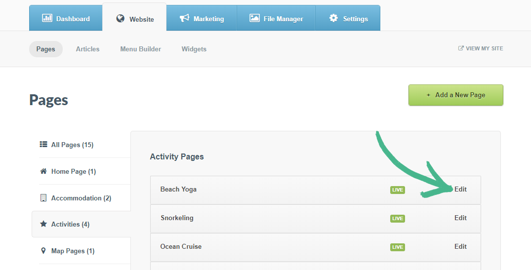The width and height of the screenshot is (531, 270).
Task: Click the All Pages list icon
Action: coord(43,145)
